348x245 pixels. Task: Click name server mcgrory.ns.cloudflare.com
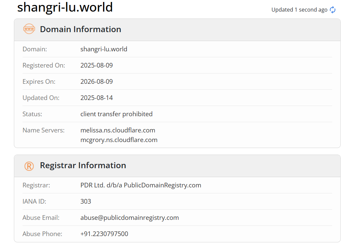[x=119, y=140]
